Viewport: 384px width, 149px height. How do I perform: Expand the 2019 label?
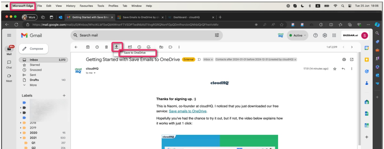coord(21,128)
